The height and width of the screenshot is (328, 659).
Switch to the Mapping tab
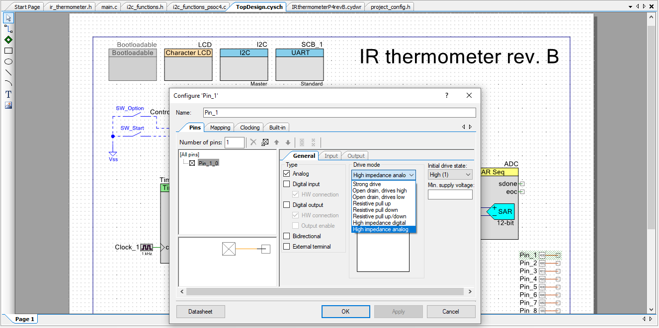[220, 128]
